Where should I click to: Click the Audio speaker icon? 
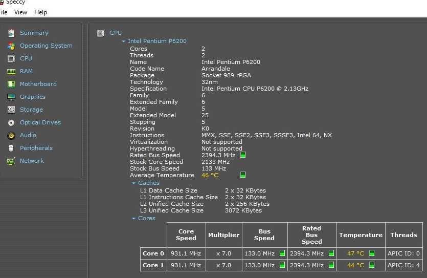click(x=11, y=136)
